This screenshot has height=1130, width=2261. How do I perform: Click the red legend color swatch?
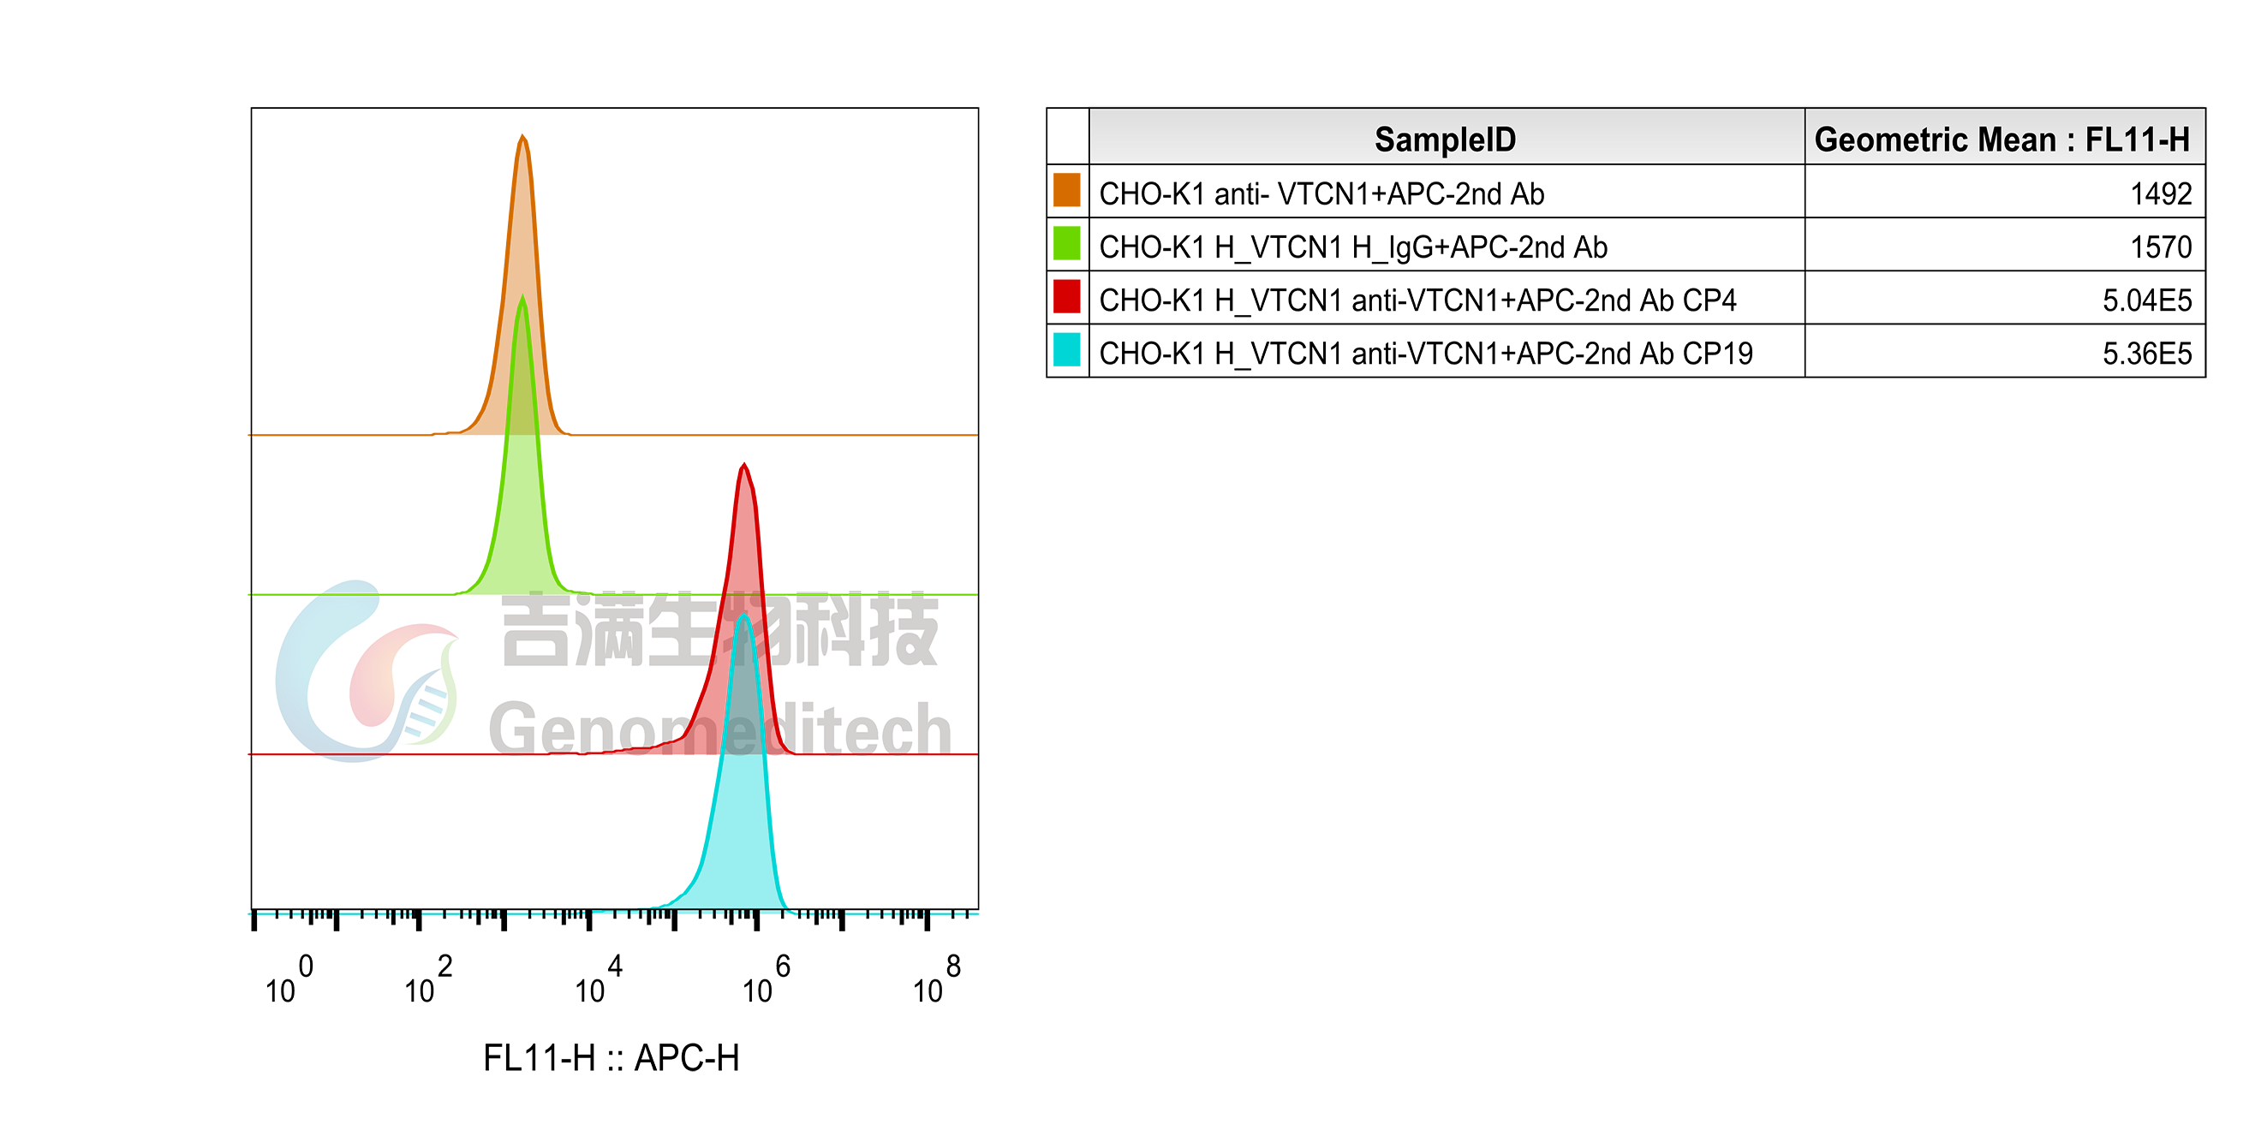point(1066,296)
